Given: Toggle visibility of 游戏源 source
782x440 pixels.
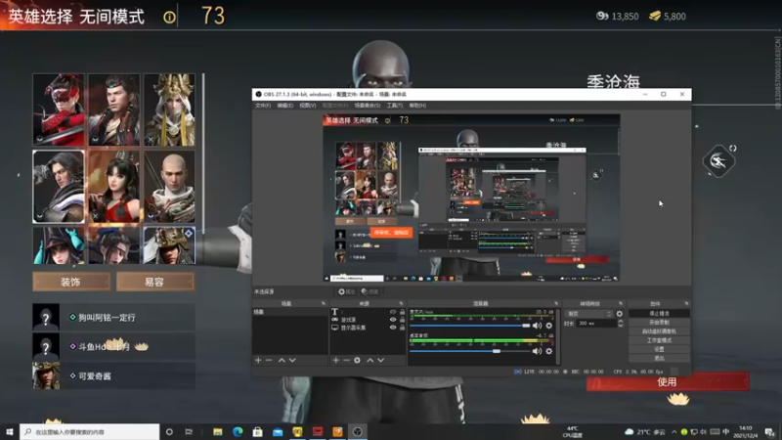Looking at the screenshot, I should point(393,320).
